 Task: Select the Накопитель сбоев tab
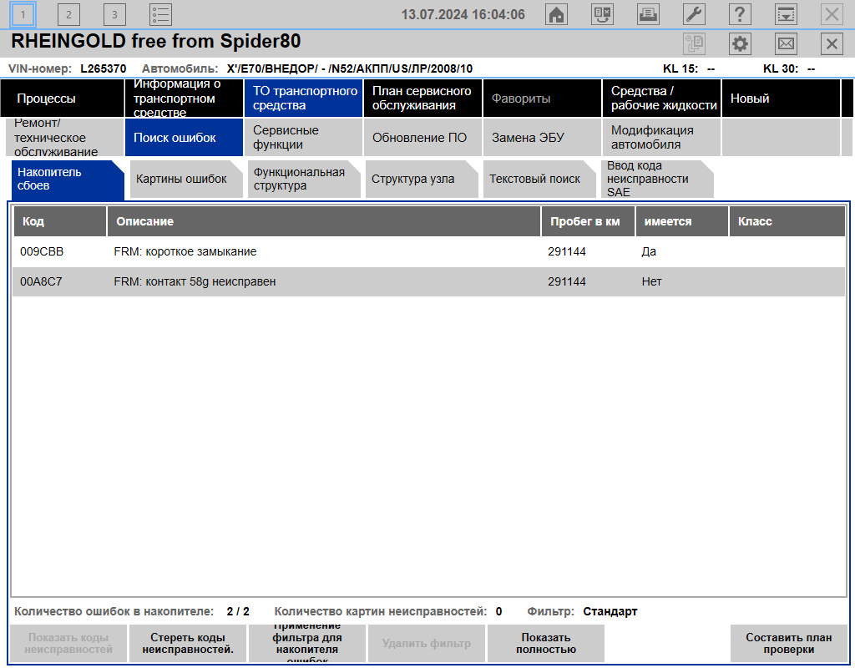point(68,179)
